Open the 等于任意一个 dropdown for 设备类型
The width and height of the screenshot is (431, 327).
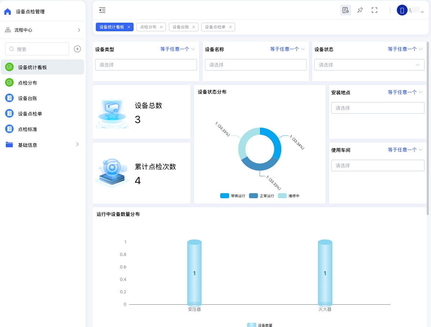click(x=178, y=49)
